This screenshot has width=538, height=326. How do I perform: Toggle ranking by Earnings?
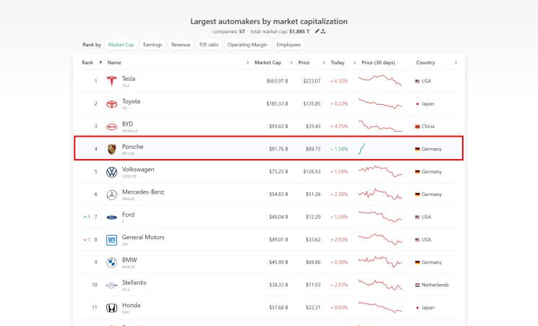point(153,45)
